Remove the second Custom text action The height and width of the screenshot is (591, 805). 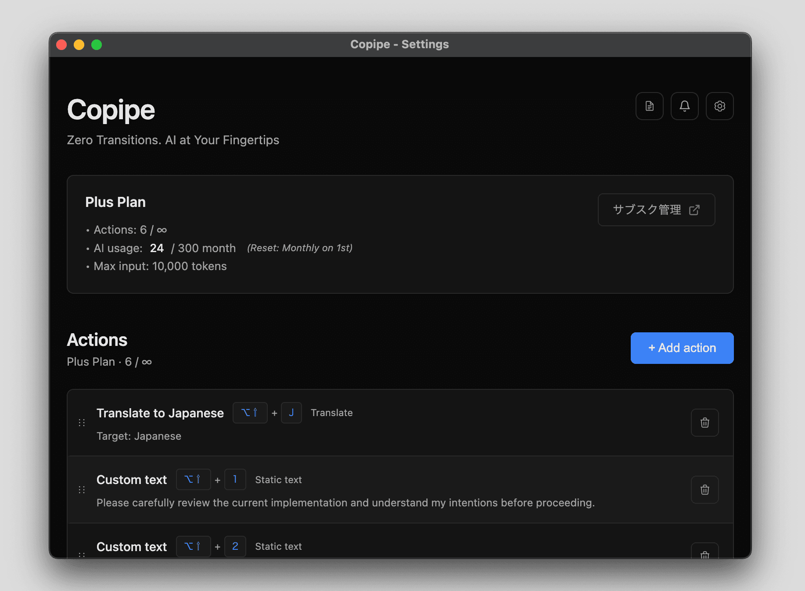click(x=704, y=554)
